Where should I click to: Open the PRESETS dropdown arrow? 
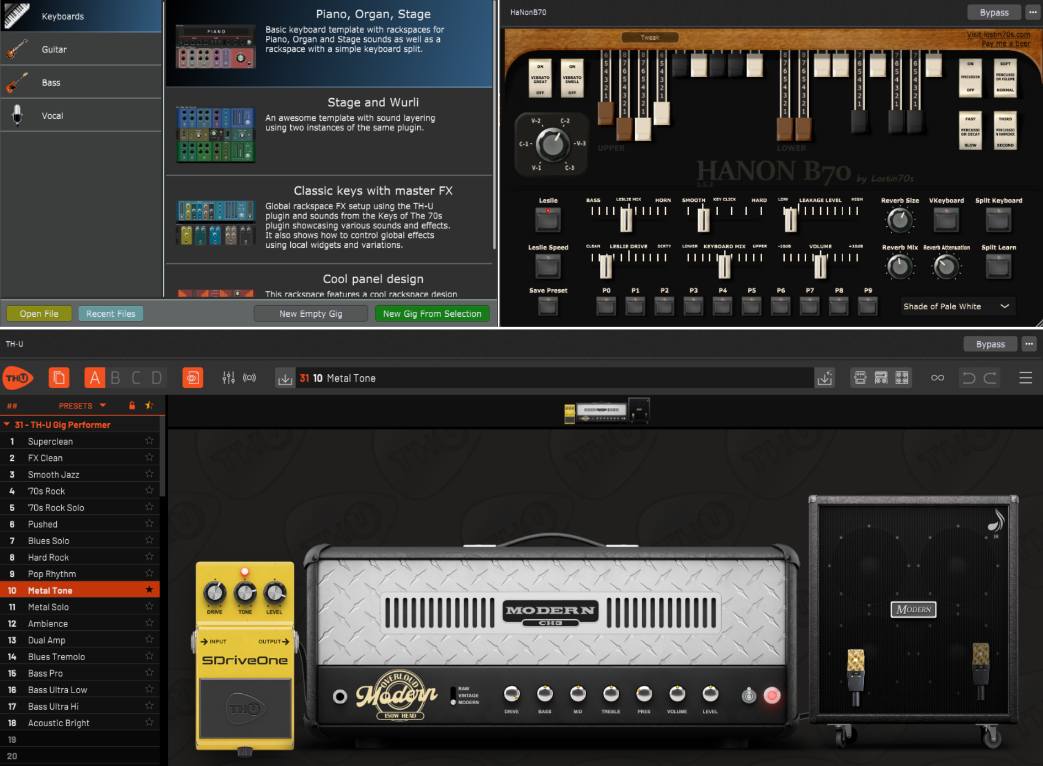coord(103,406)
